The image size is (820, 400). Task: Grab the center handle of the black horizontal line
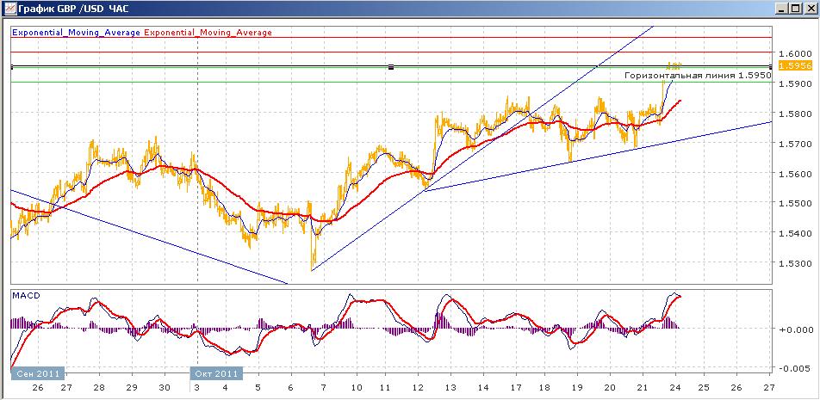pos(391,66)
